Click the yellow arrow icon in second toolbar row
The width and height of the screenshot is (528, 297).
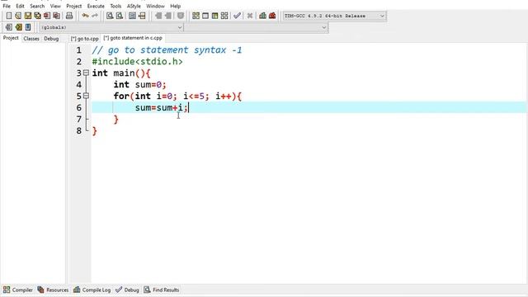pyautogui.click(x=18, y=27)
